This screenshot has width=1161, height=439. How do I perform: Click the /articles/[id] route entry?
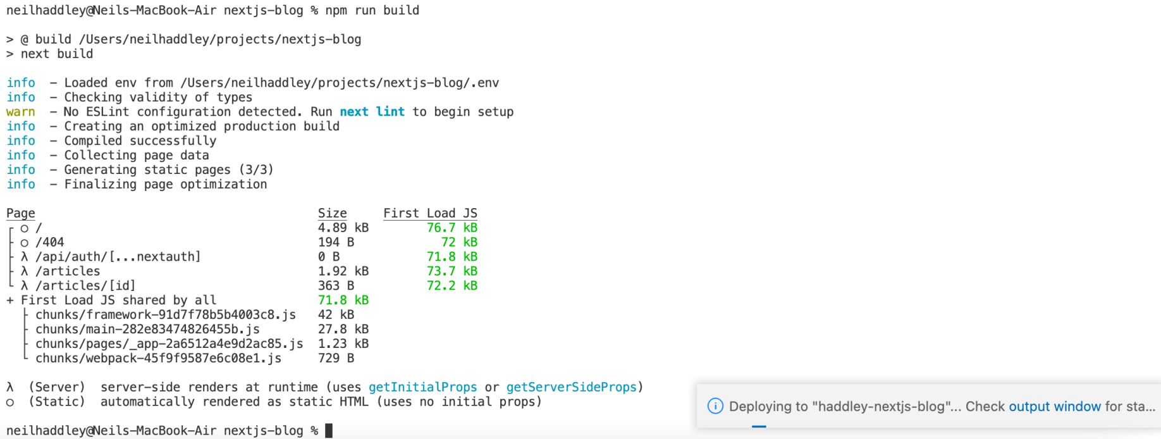85,286
